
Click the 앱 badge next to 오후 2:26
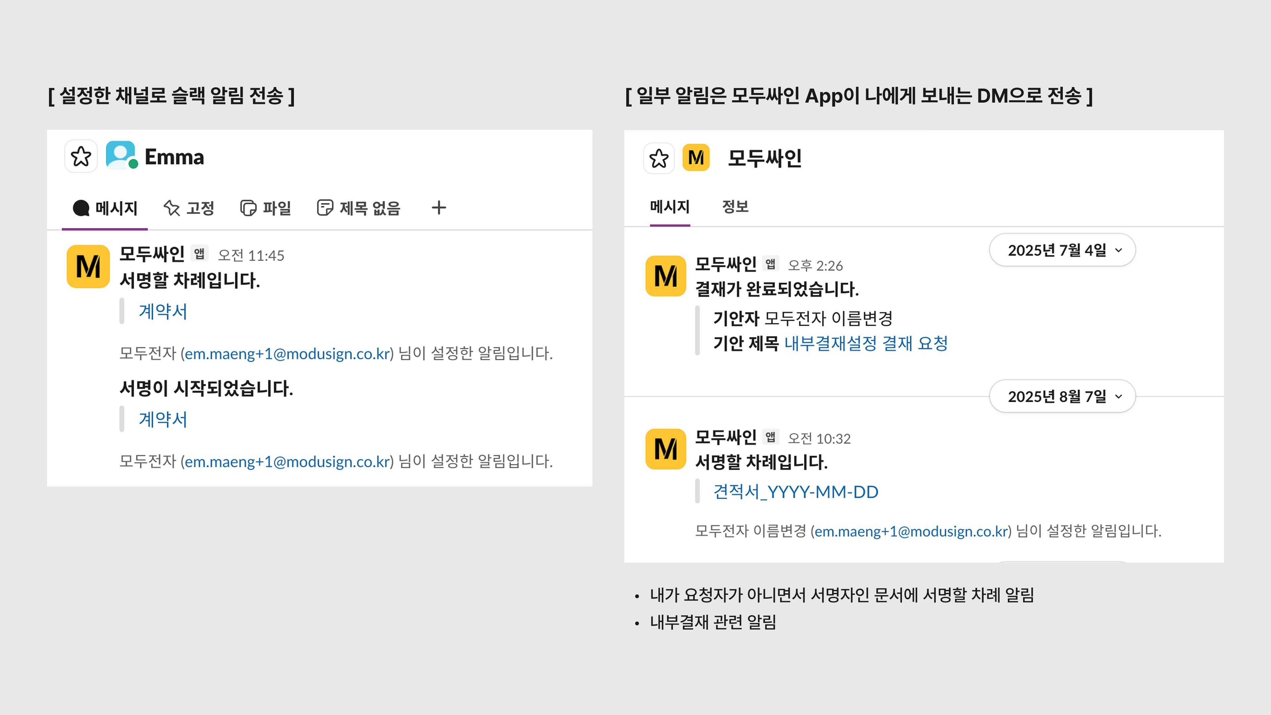(x=770, y=264)
